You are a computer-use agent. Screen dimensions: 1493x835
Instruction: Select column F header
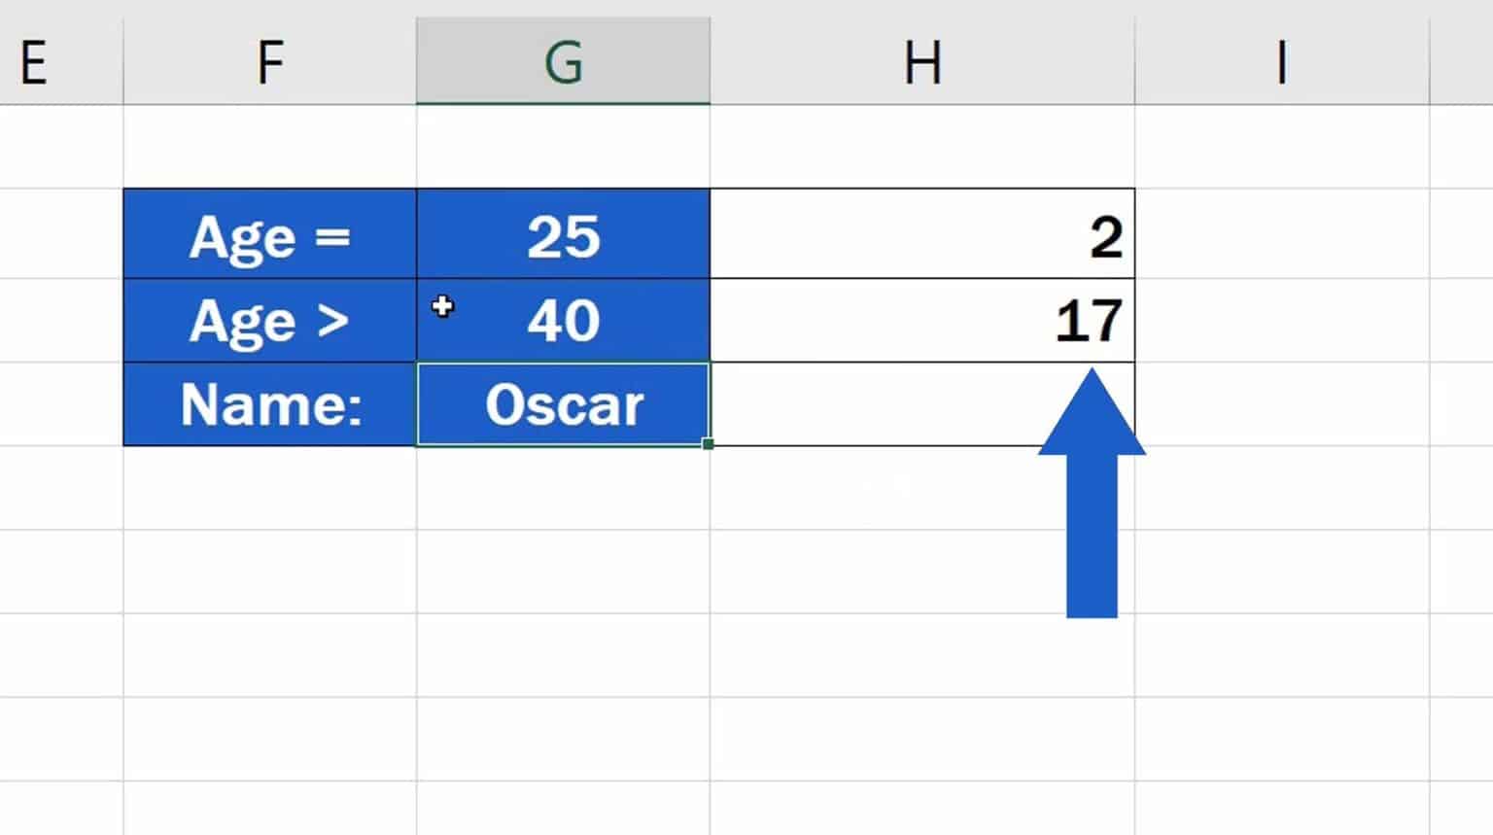click(269, 60)
